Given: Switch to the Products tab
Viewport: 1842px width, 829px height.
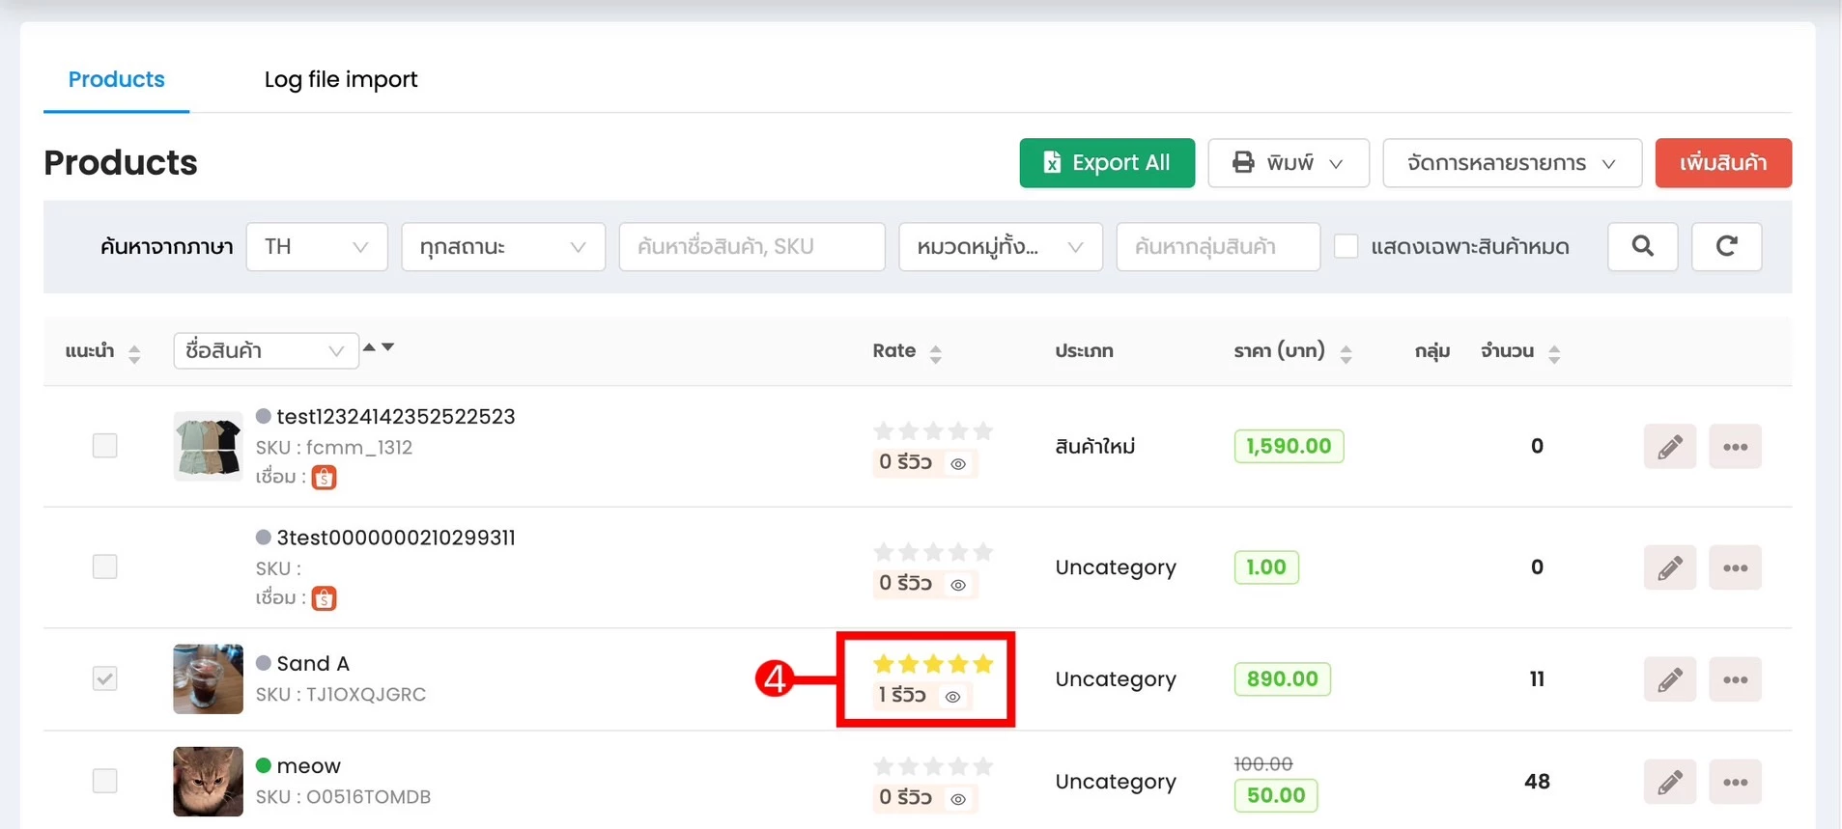Looking at the screenshot, I should (116, 79).
